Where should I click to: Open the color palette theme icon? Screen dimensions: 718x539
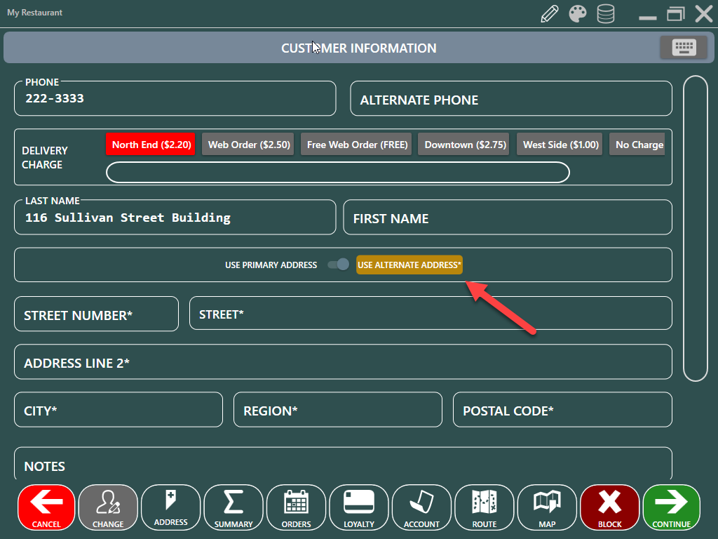point(578,14)
